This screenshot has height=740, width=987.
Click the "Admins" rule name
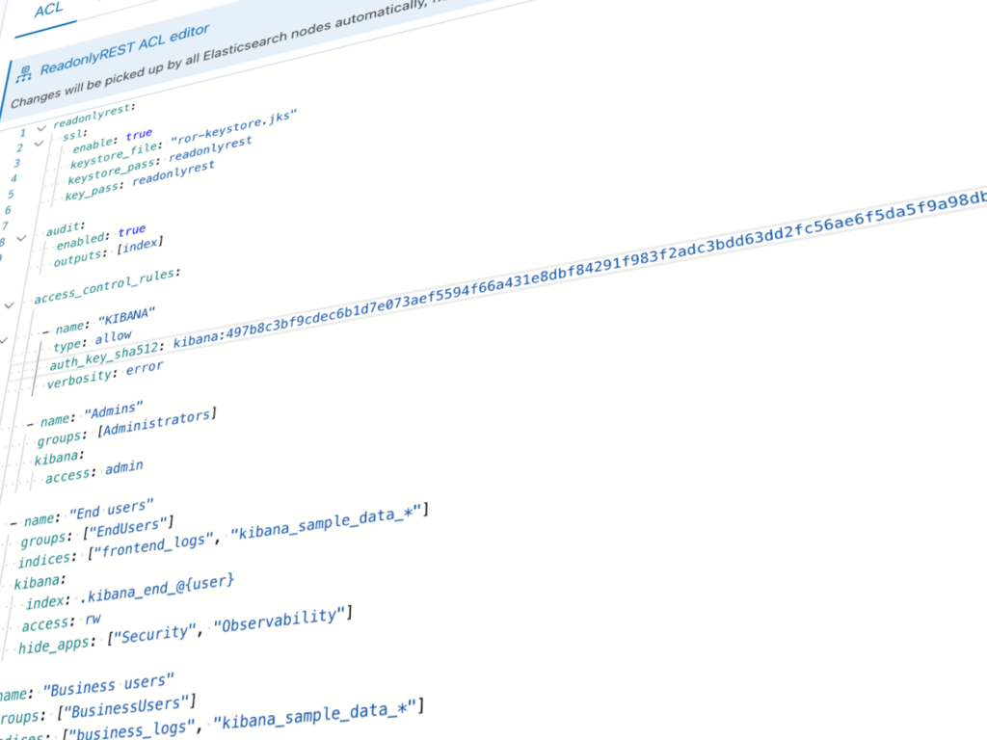point(114,410)
